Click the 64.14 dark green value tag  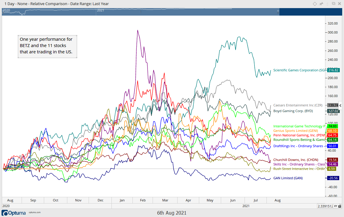332,140
